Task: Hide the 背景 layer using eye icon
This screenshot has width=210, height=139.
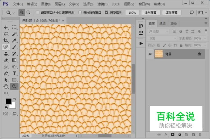Action: 150,54
